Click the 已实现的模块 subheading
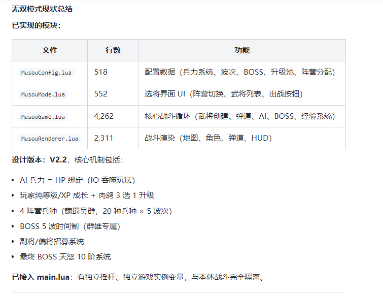Viewport: 383px width, 297px height. tap(36, 25)
